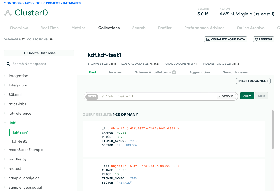Image resolution: width=280 pixels, height=191 pixels.
Task: Expand the iot-reference database
Action: click(5, 113)
